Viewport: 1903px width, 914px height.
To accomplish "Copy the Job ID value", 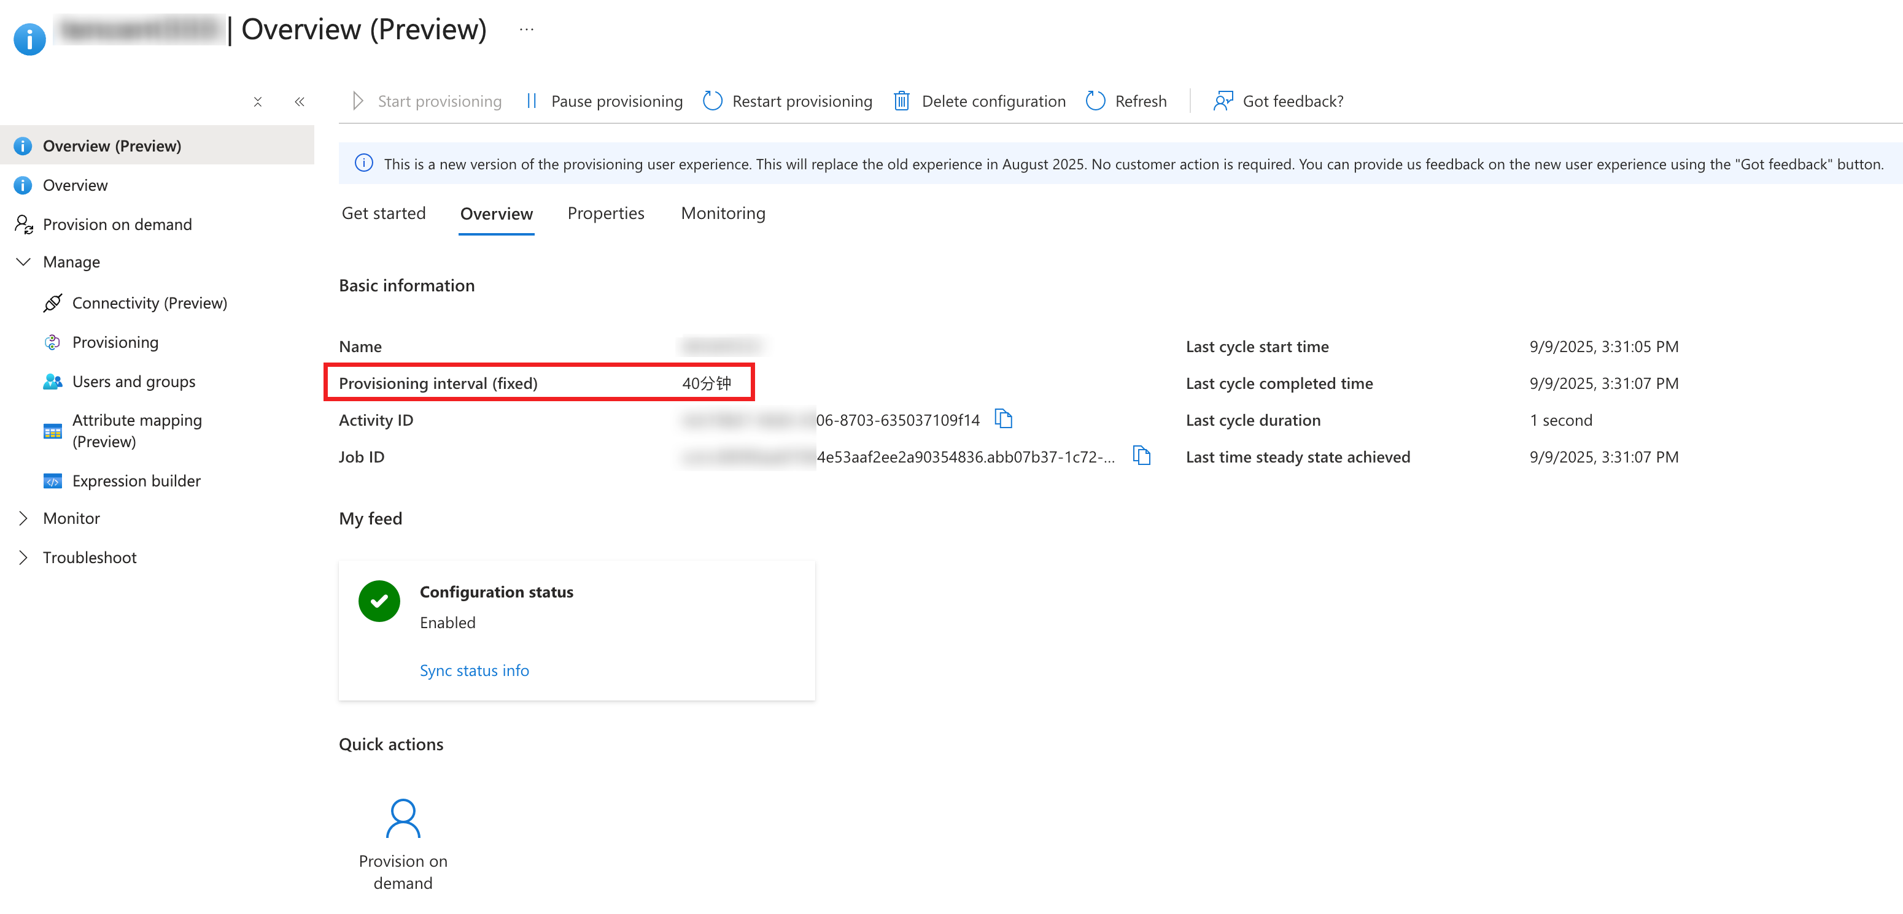I will (x=1141, y=456).
